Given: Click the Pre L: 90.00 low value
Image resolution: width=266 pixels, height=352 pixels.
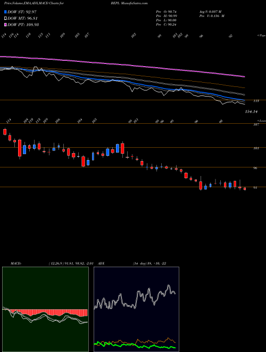Looking at the screenshot, I should coord(167,20).
